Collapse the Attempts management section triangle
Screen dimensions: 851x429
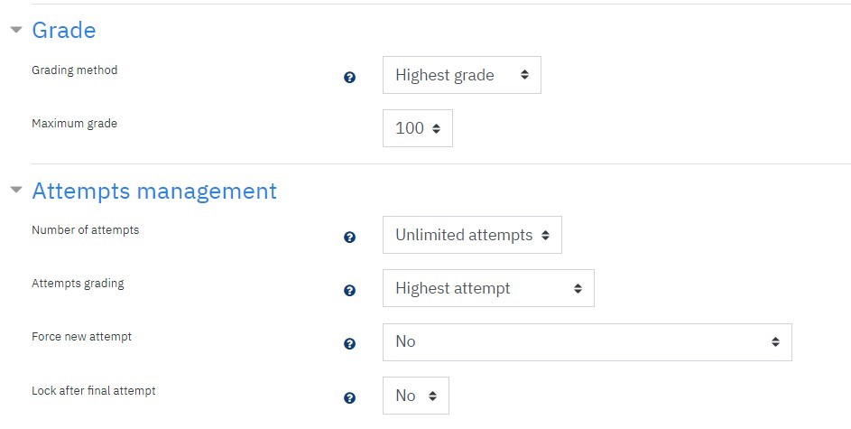pos(16,190)
